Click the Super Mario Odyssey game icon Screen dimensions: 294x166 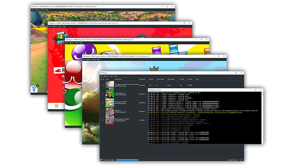pos(110,120)
